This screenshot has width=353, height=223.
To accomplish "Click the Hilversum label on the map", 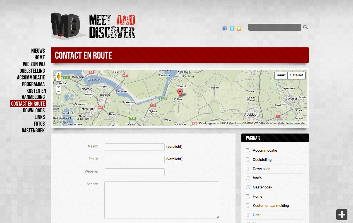I will point(89,109).
